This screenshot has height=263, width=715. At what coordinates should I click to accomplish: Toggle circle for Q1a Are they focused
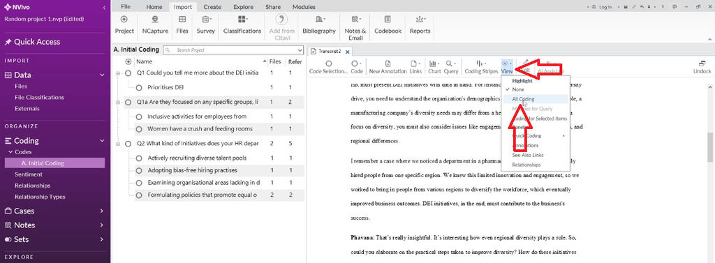click(x=128, y=103)
